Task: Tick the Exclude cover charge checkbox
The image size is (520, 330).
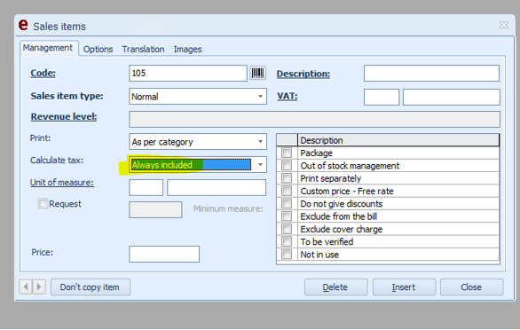Action: (287, 229)
